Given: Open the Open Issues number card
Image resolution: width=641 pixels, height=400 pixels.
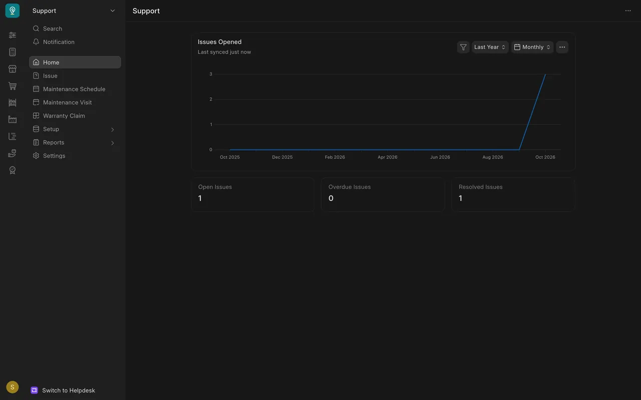Looking at the screenshot, I should (x=253, y=194).
